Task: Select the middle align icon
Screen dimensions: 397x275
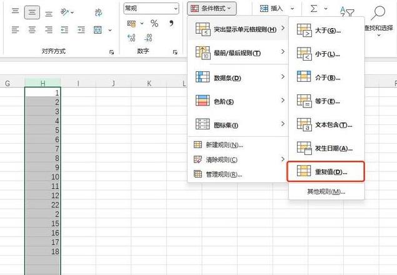Action: pyautogui.click(x=32, y=12)
